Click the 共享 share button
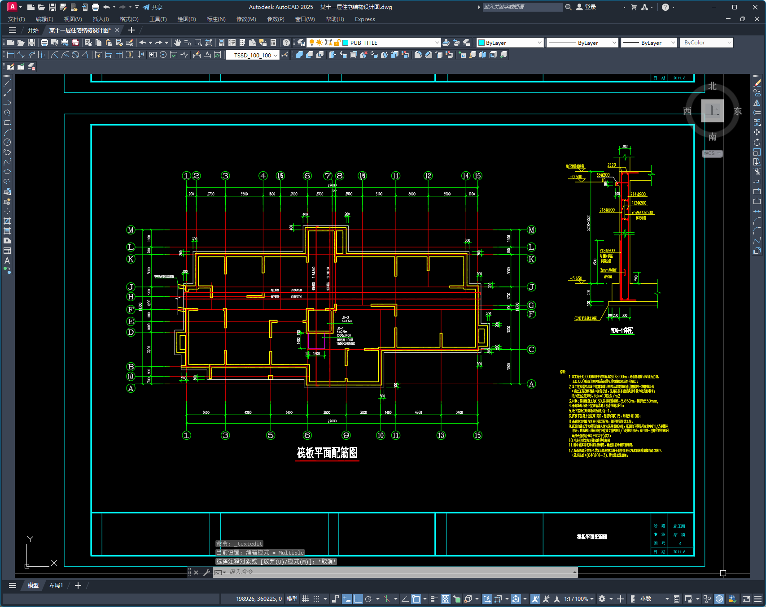766x607 pixels. coord(153,7)
